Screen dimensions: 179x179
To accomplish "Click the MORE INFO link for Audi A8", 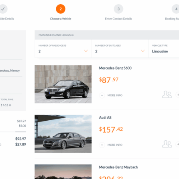I will [x=115, y=145].
